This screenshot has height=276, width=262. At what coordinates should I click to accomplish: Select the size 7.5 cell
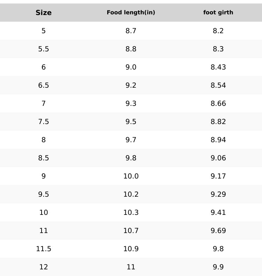click(x=44, y=122)
